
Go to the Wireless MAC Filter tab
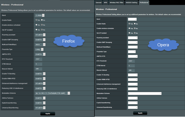point(116,3)
